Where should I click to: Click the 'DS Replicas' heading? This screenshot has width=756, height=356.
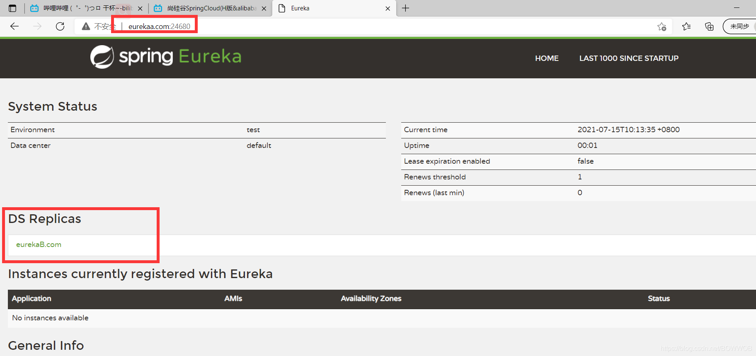(x=45, y=219)
